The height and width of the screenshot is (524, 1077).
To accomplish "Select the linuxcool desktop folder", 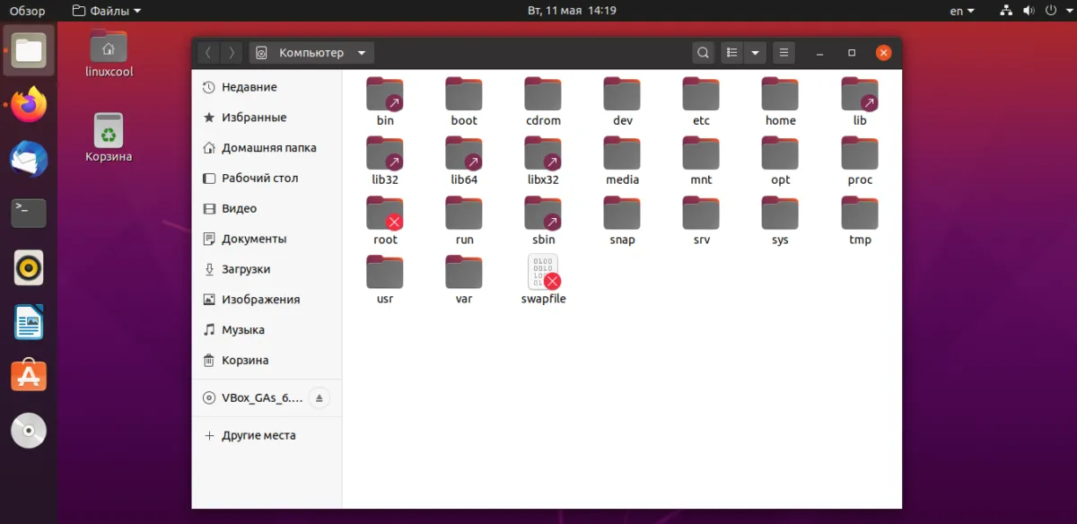I will pyautogui.click(x=109, y=53).
